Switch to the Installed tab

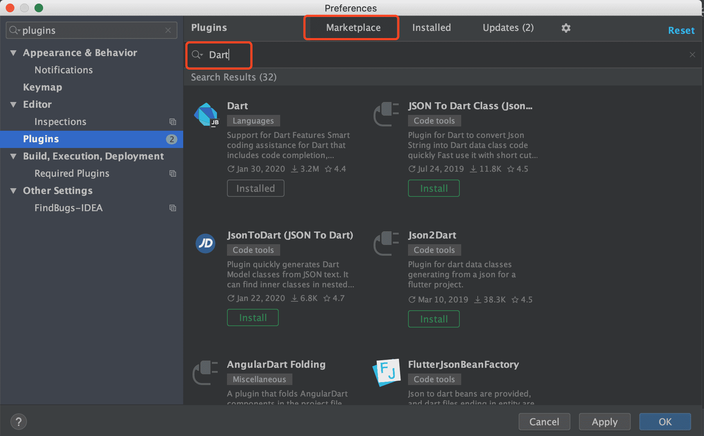tap(431, 28)
